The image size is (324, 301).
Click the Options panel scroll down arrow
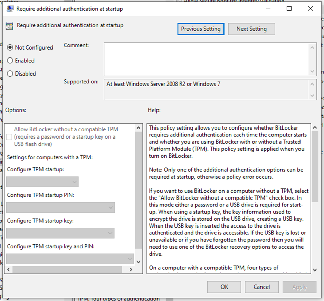point(139,262)
